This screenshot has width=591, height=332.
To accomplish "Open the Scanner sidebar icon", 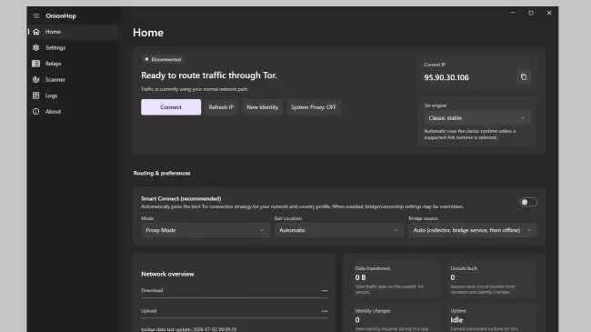I will point(35,80).
